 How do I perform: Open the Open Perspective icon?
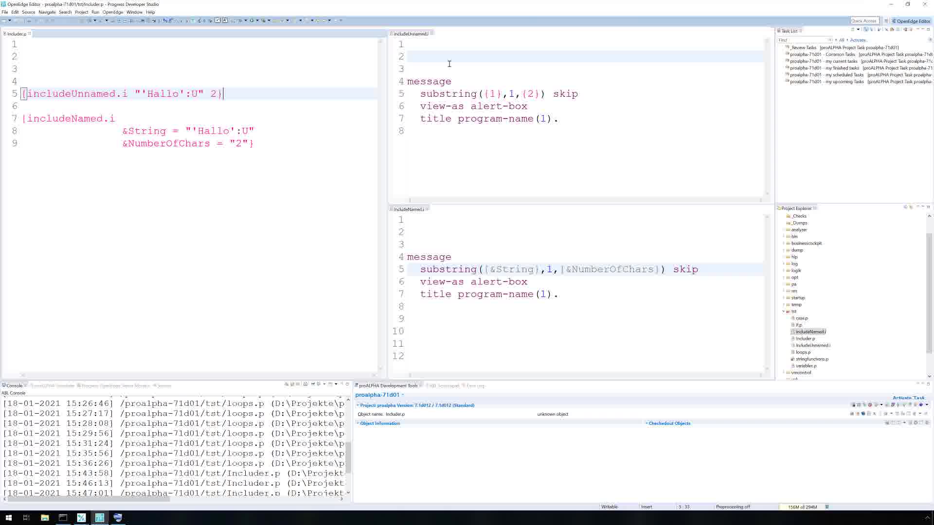point(886,21)
